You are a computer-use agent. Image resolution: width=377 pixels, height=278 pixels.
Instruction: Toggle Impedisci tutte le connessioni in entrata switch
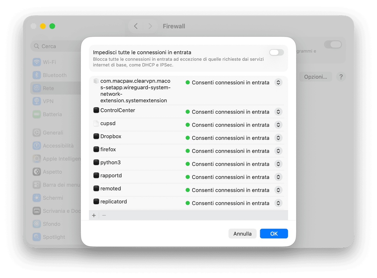coord(276,52)
